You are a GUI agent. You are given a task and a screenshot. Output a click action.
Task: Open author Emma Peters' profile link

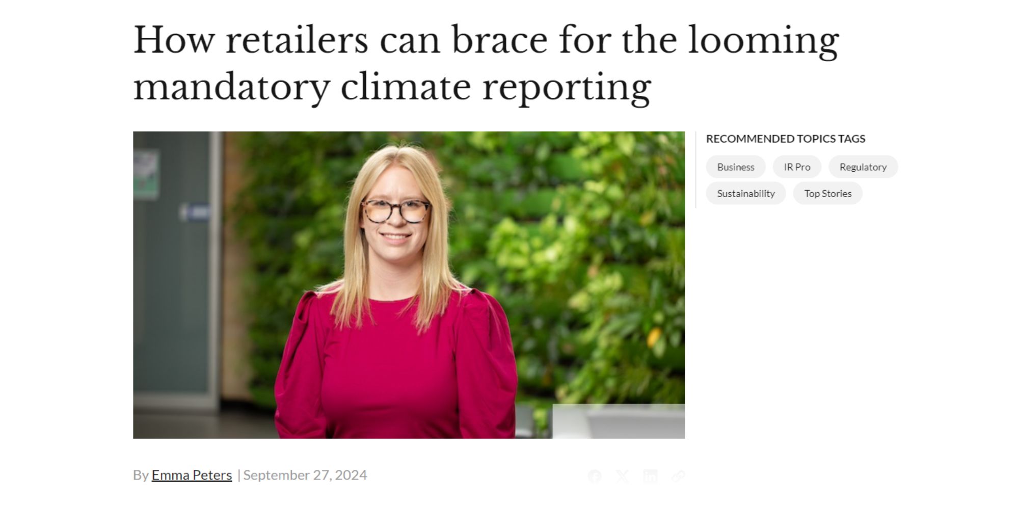[x=192, y=475]
